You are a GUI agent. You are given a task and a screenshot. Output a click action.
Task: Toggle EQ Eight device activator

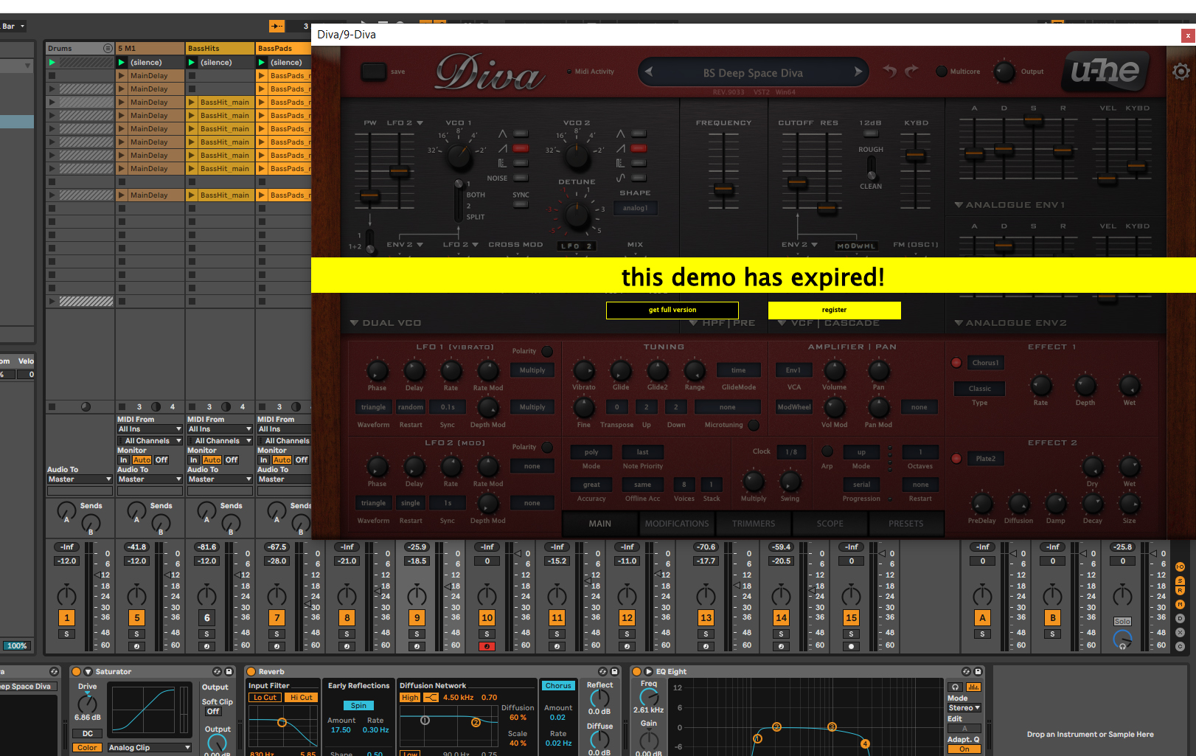[x=636, y=672]
